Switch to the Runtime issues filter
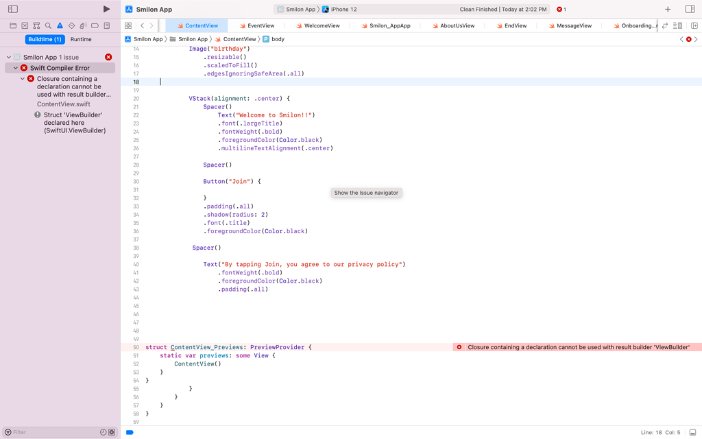Image resolution: width=702 pixels, height=439 pixels. [81, 39]
